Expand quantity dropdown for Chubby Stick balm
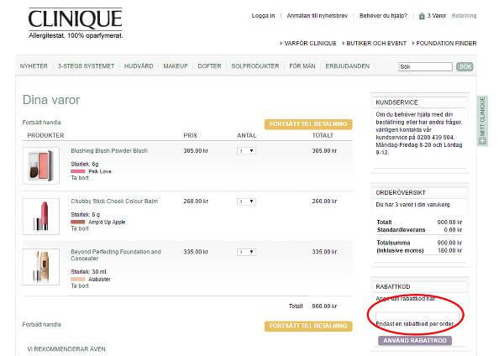This screenshot has width=504, height=356. click(246, 202)
